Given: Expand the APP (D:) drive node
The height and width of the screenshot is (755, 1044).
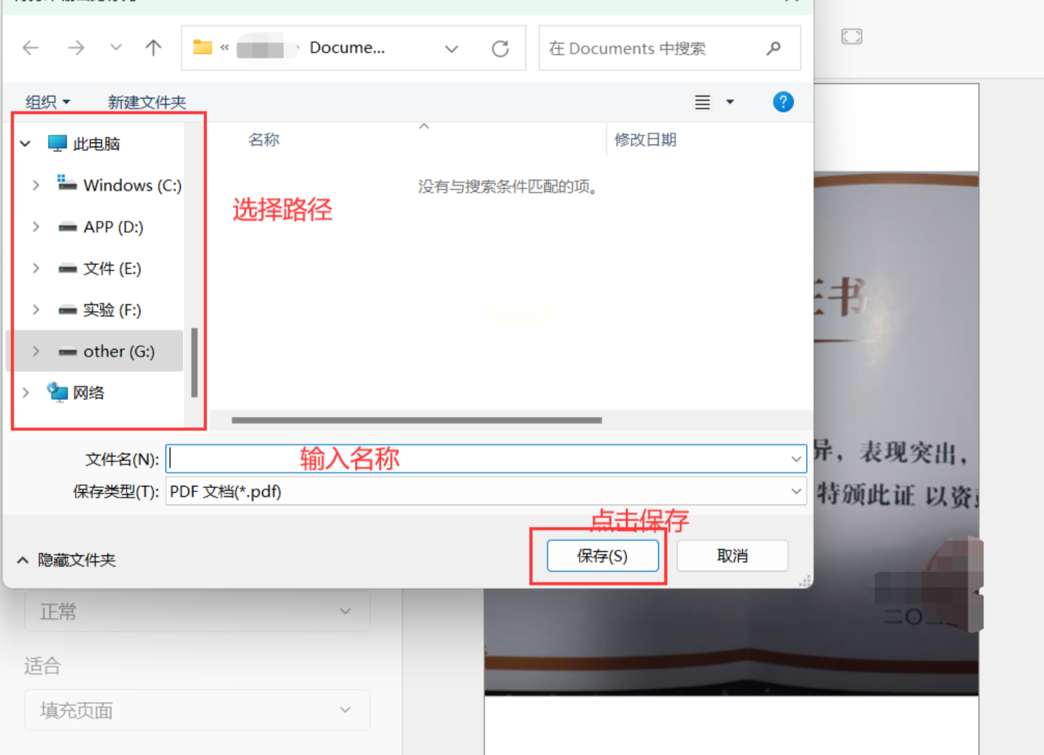Looking at the screenshot, I should 36,227.
